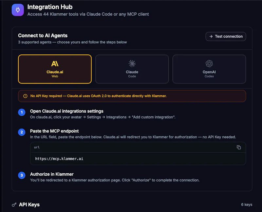
Task: Click the Test connection button
Action: [226, 36]
